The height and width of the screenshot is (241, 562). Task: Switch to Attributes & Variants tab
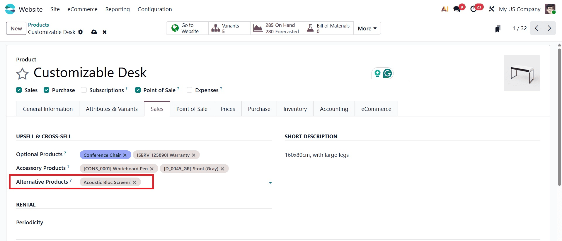pyautogui.click(x=112, y=109)
